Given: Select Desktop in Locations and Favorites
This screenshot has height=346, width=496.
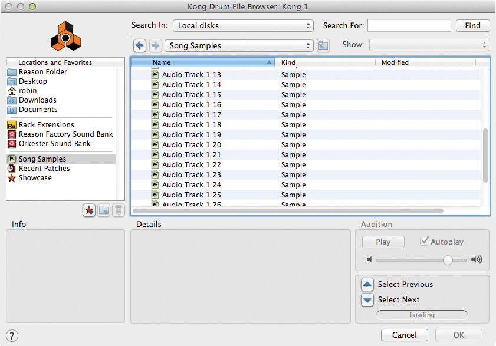Looking at the screenshot, I should pyautogui.click(x=33, y=81).
